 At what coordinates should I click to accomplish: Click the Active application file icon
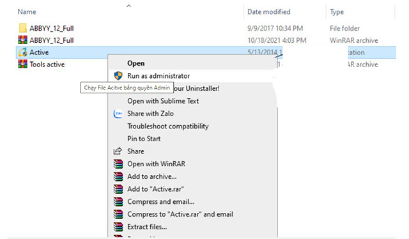click(x=23, y=52)
